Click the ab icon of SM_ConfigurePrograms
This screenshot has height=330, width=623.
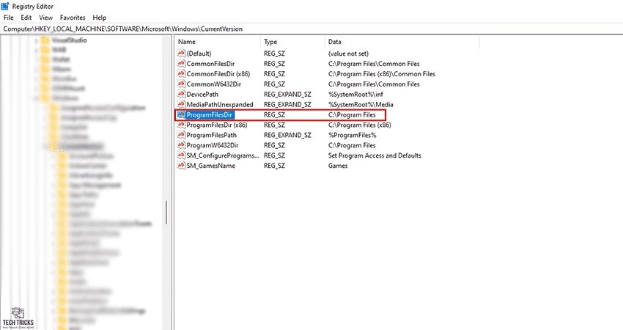coord(181,155)
